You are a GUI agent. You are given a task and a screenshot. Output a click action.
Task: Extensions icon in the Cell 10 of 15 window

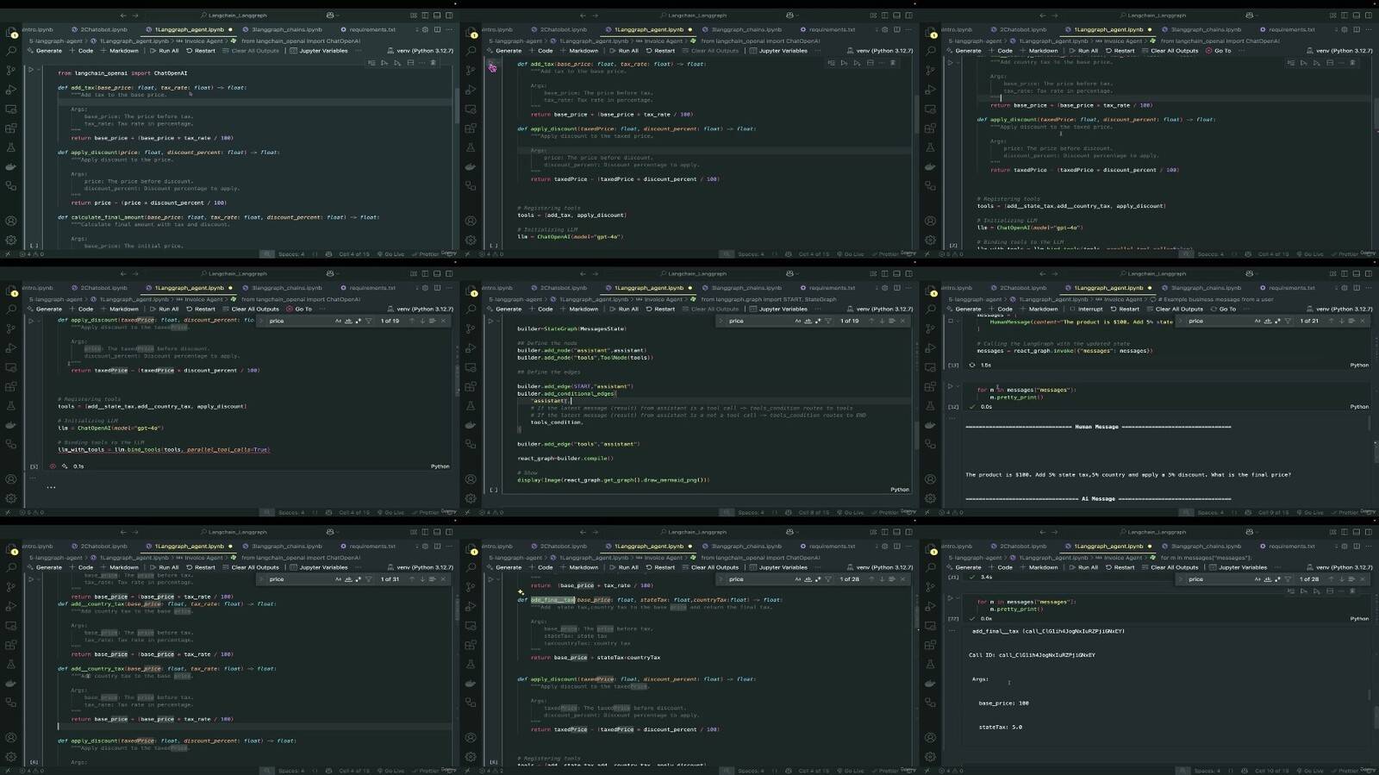[930, 645]
